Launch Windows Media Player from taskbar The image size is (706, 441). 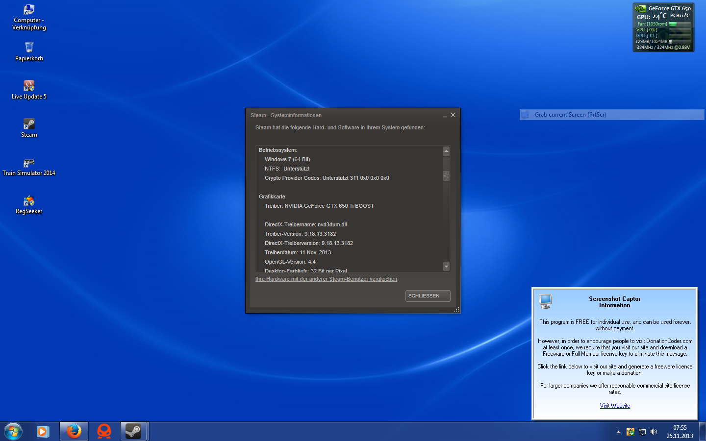tap(43, 431)
